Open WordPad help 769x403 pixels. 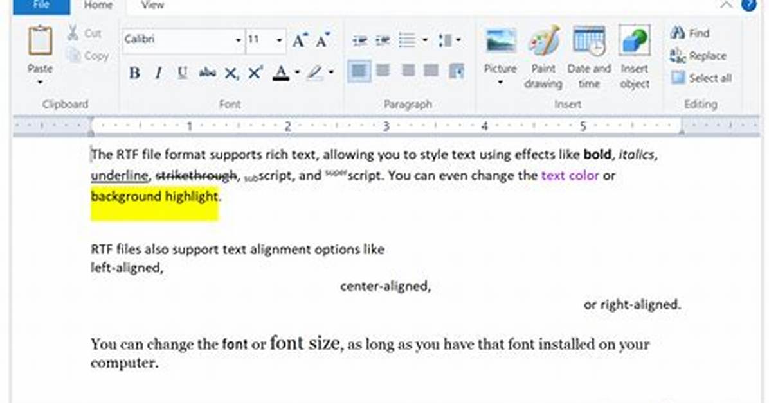pyautogui.click(x=749, y=5)
